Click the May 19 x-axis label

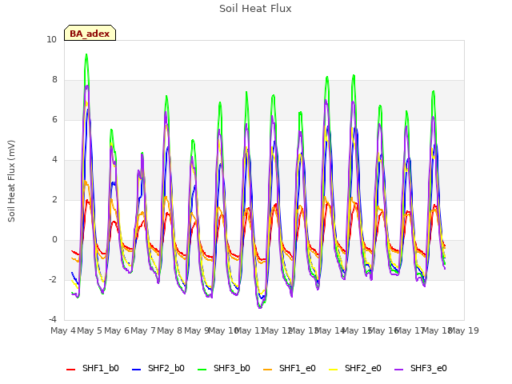point(464,330)
